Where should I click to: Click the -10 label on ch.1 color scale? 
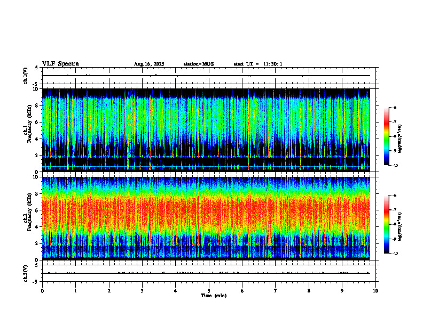coord(395,165)
